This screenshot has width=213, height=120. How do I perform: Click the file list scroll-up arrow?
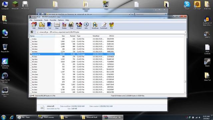(185, 36)
